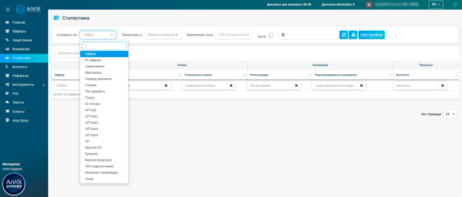This screenshot has height=197, width=462.
Task: Click the refresh statistics icon button
Action: point(343,35)
